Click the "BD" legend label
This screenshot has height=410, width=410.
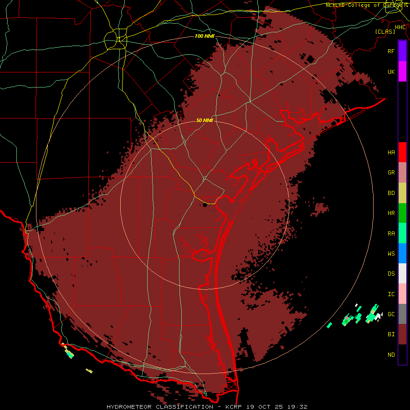coord(391,193)
